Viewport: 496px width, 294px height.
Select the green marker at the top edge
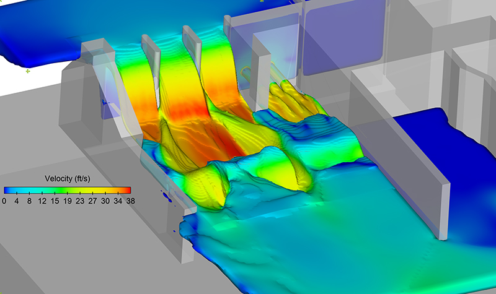tap(262, 2)
